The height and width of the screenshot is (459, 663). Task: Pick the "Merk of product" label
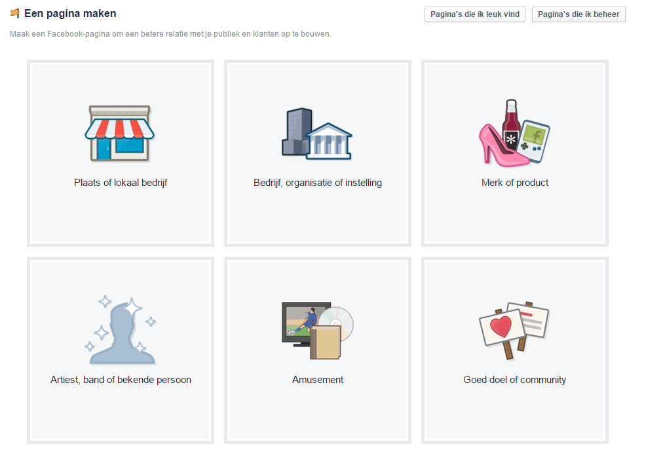(515, 183)
